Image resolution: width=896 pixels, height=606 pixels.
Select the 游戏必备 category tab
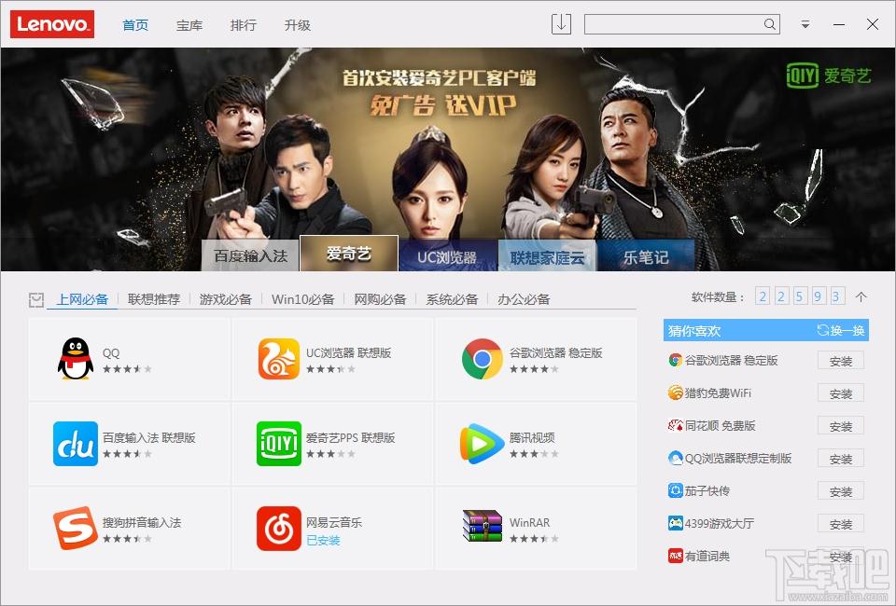pos(226,299)
